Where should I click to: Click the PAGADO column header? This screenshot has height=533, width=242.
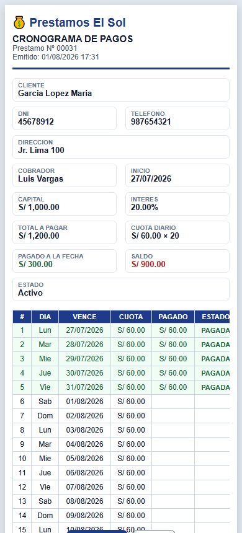[173, 317]
